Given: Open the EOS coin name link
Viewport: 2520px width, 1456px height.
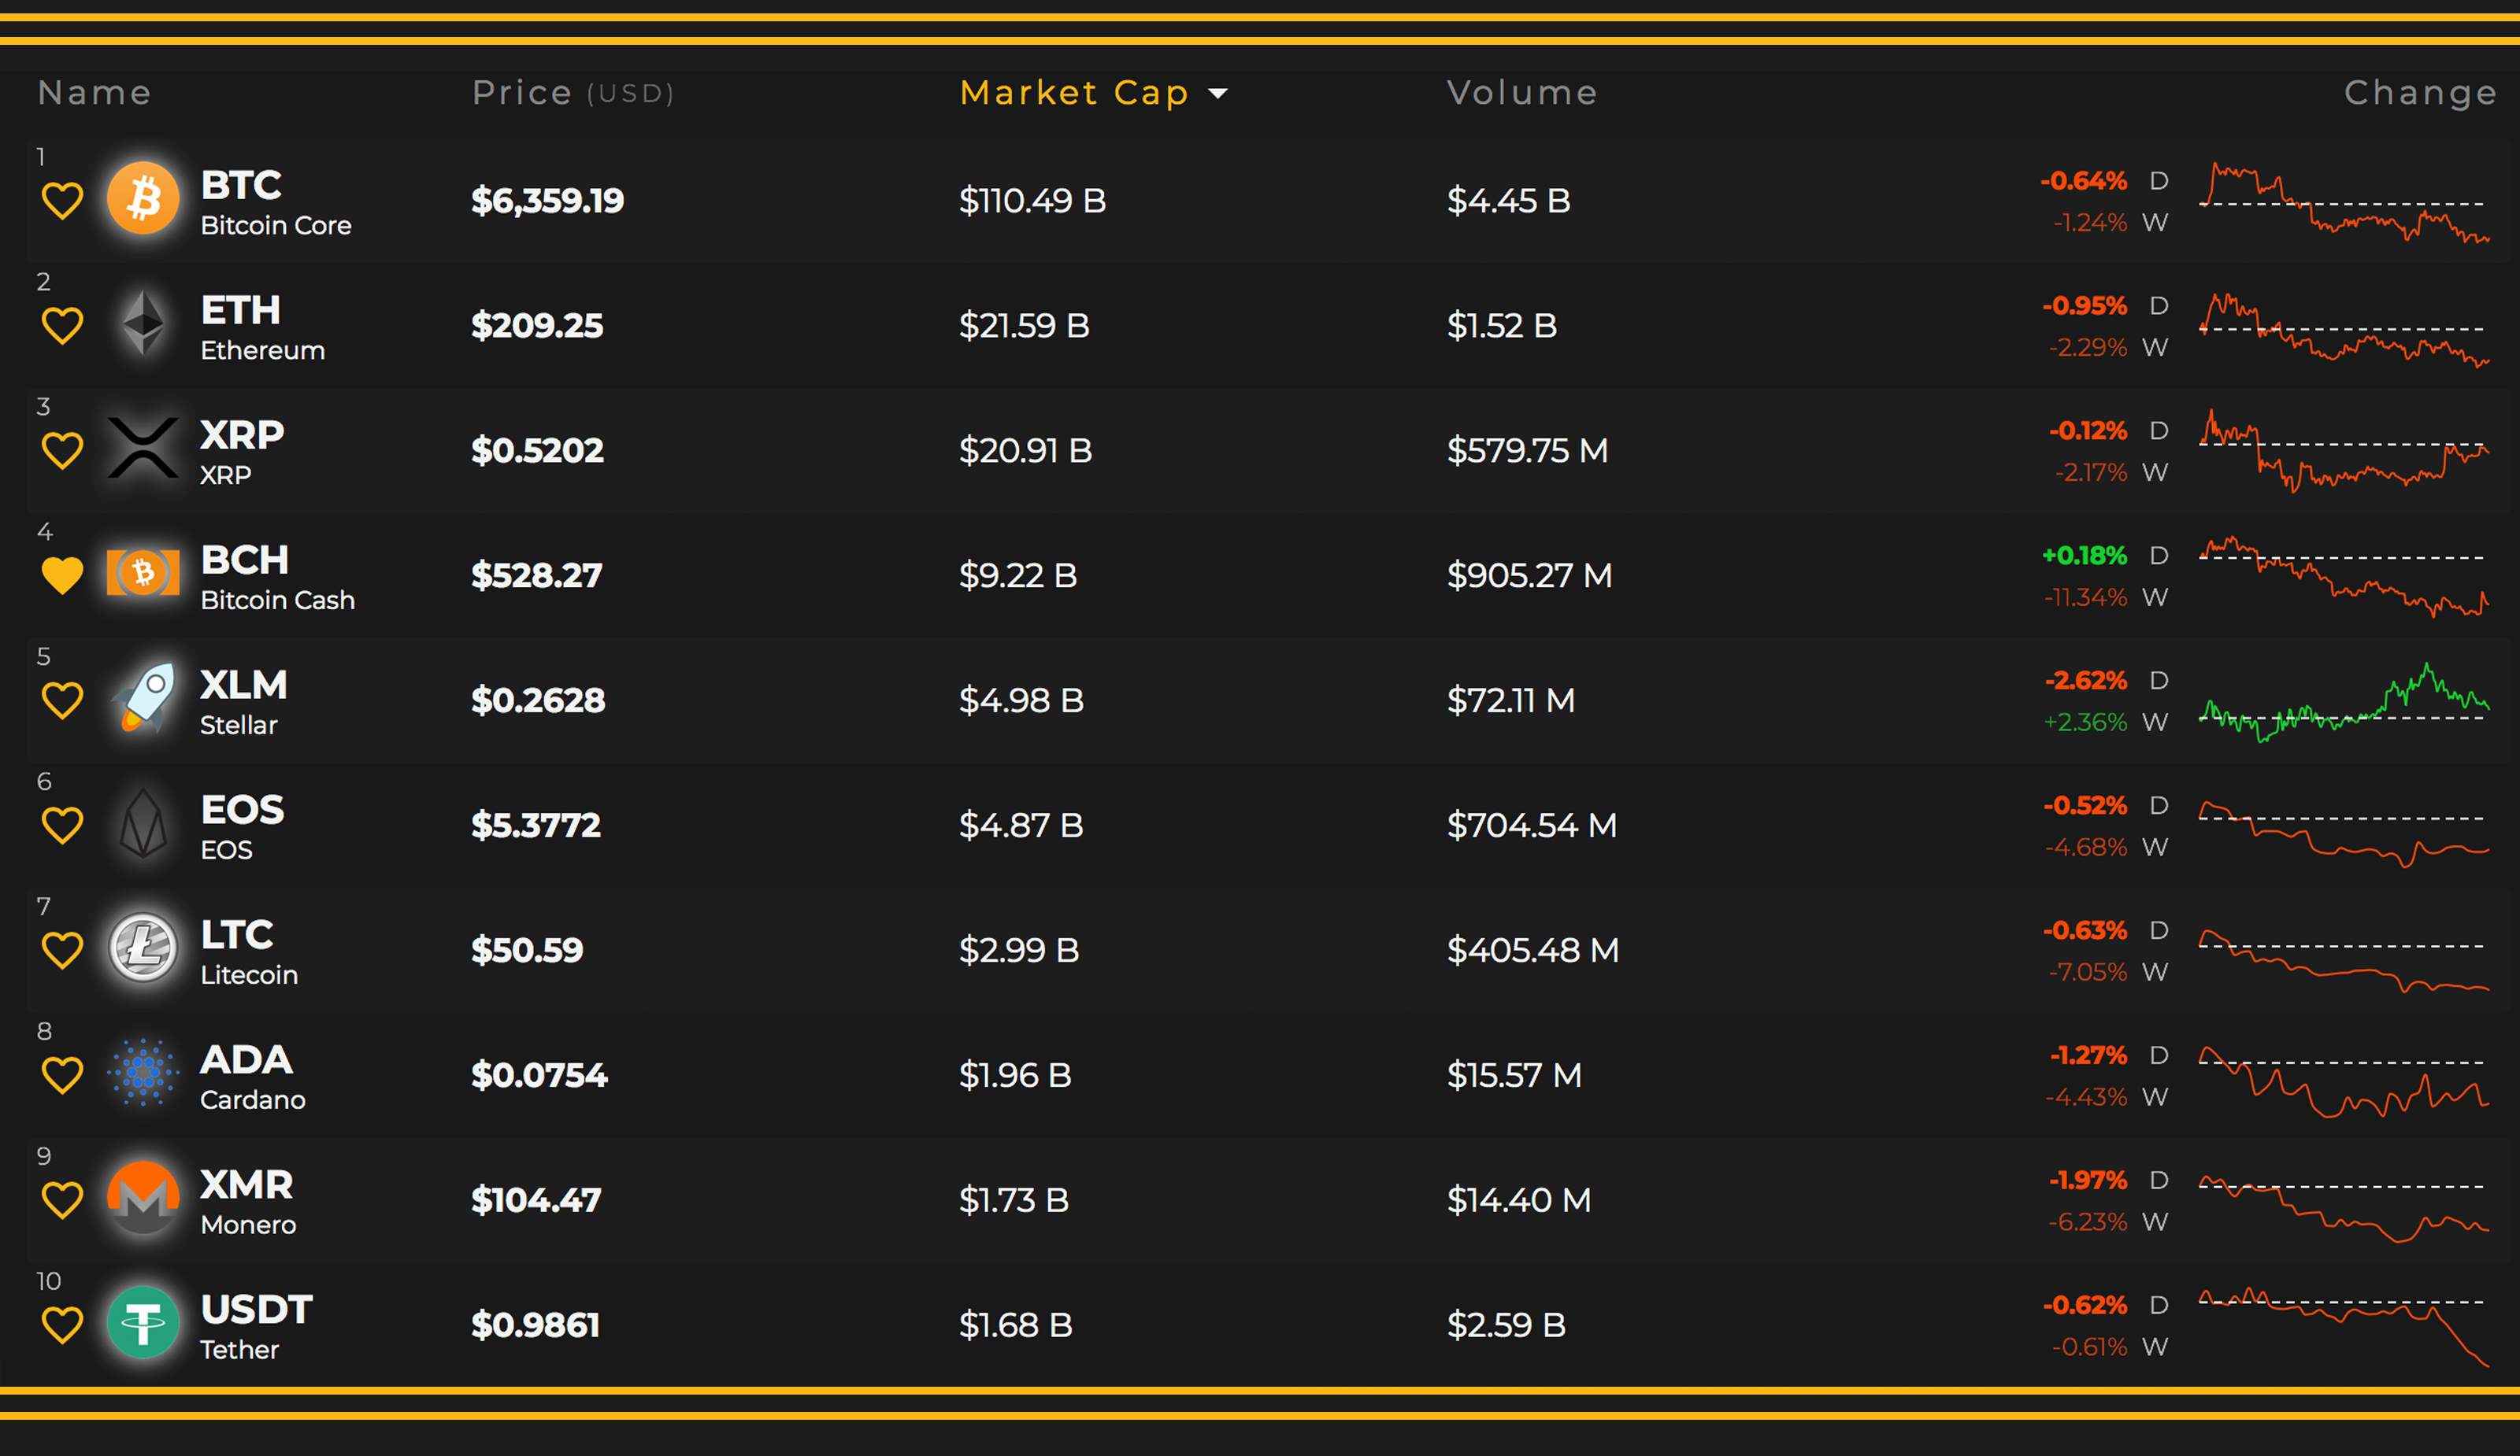Looking at the screenshot, I should [242, 811].
